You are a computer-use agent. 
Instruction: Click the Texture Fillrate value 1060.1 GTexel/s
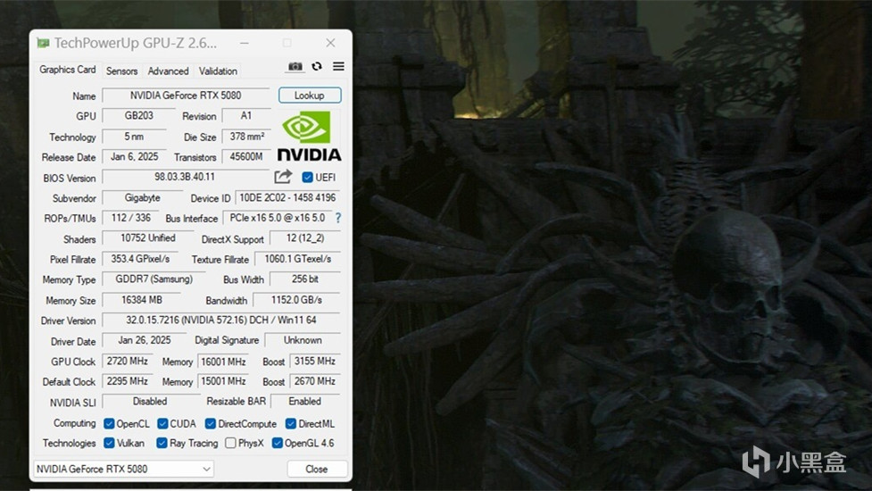297,259
